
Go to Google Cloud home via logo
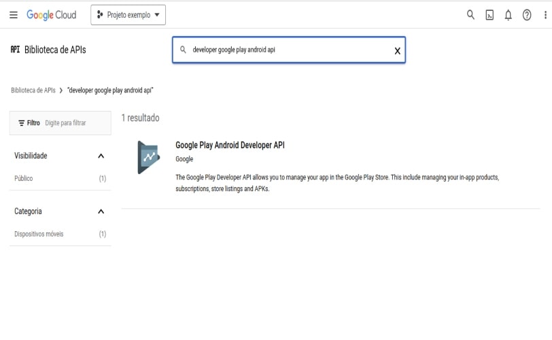pos(52,15)
